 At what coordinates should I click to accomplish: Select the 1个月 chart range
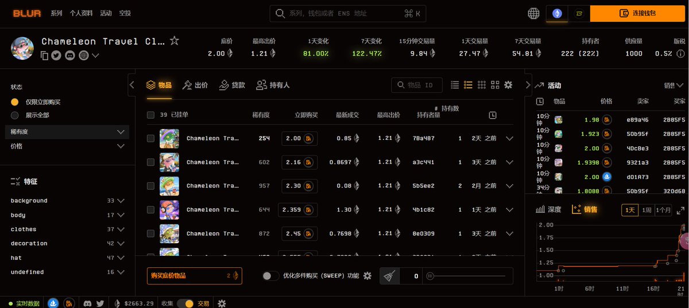pyautogui.click(x=663, y=210)
